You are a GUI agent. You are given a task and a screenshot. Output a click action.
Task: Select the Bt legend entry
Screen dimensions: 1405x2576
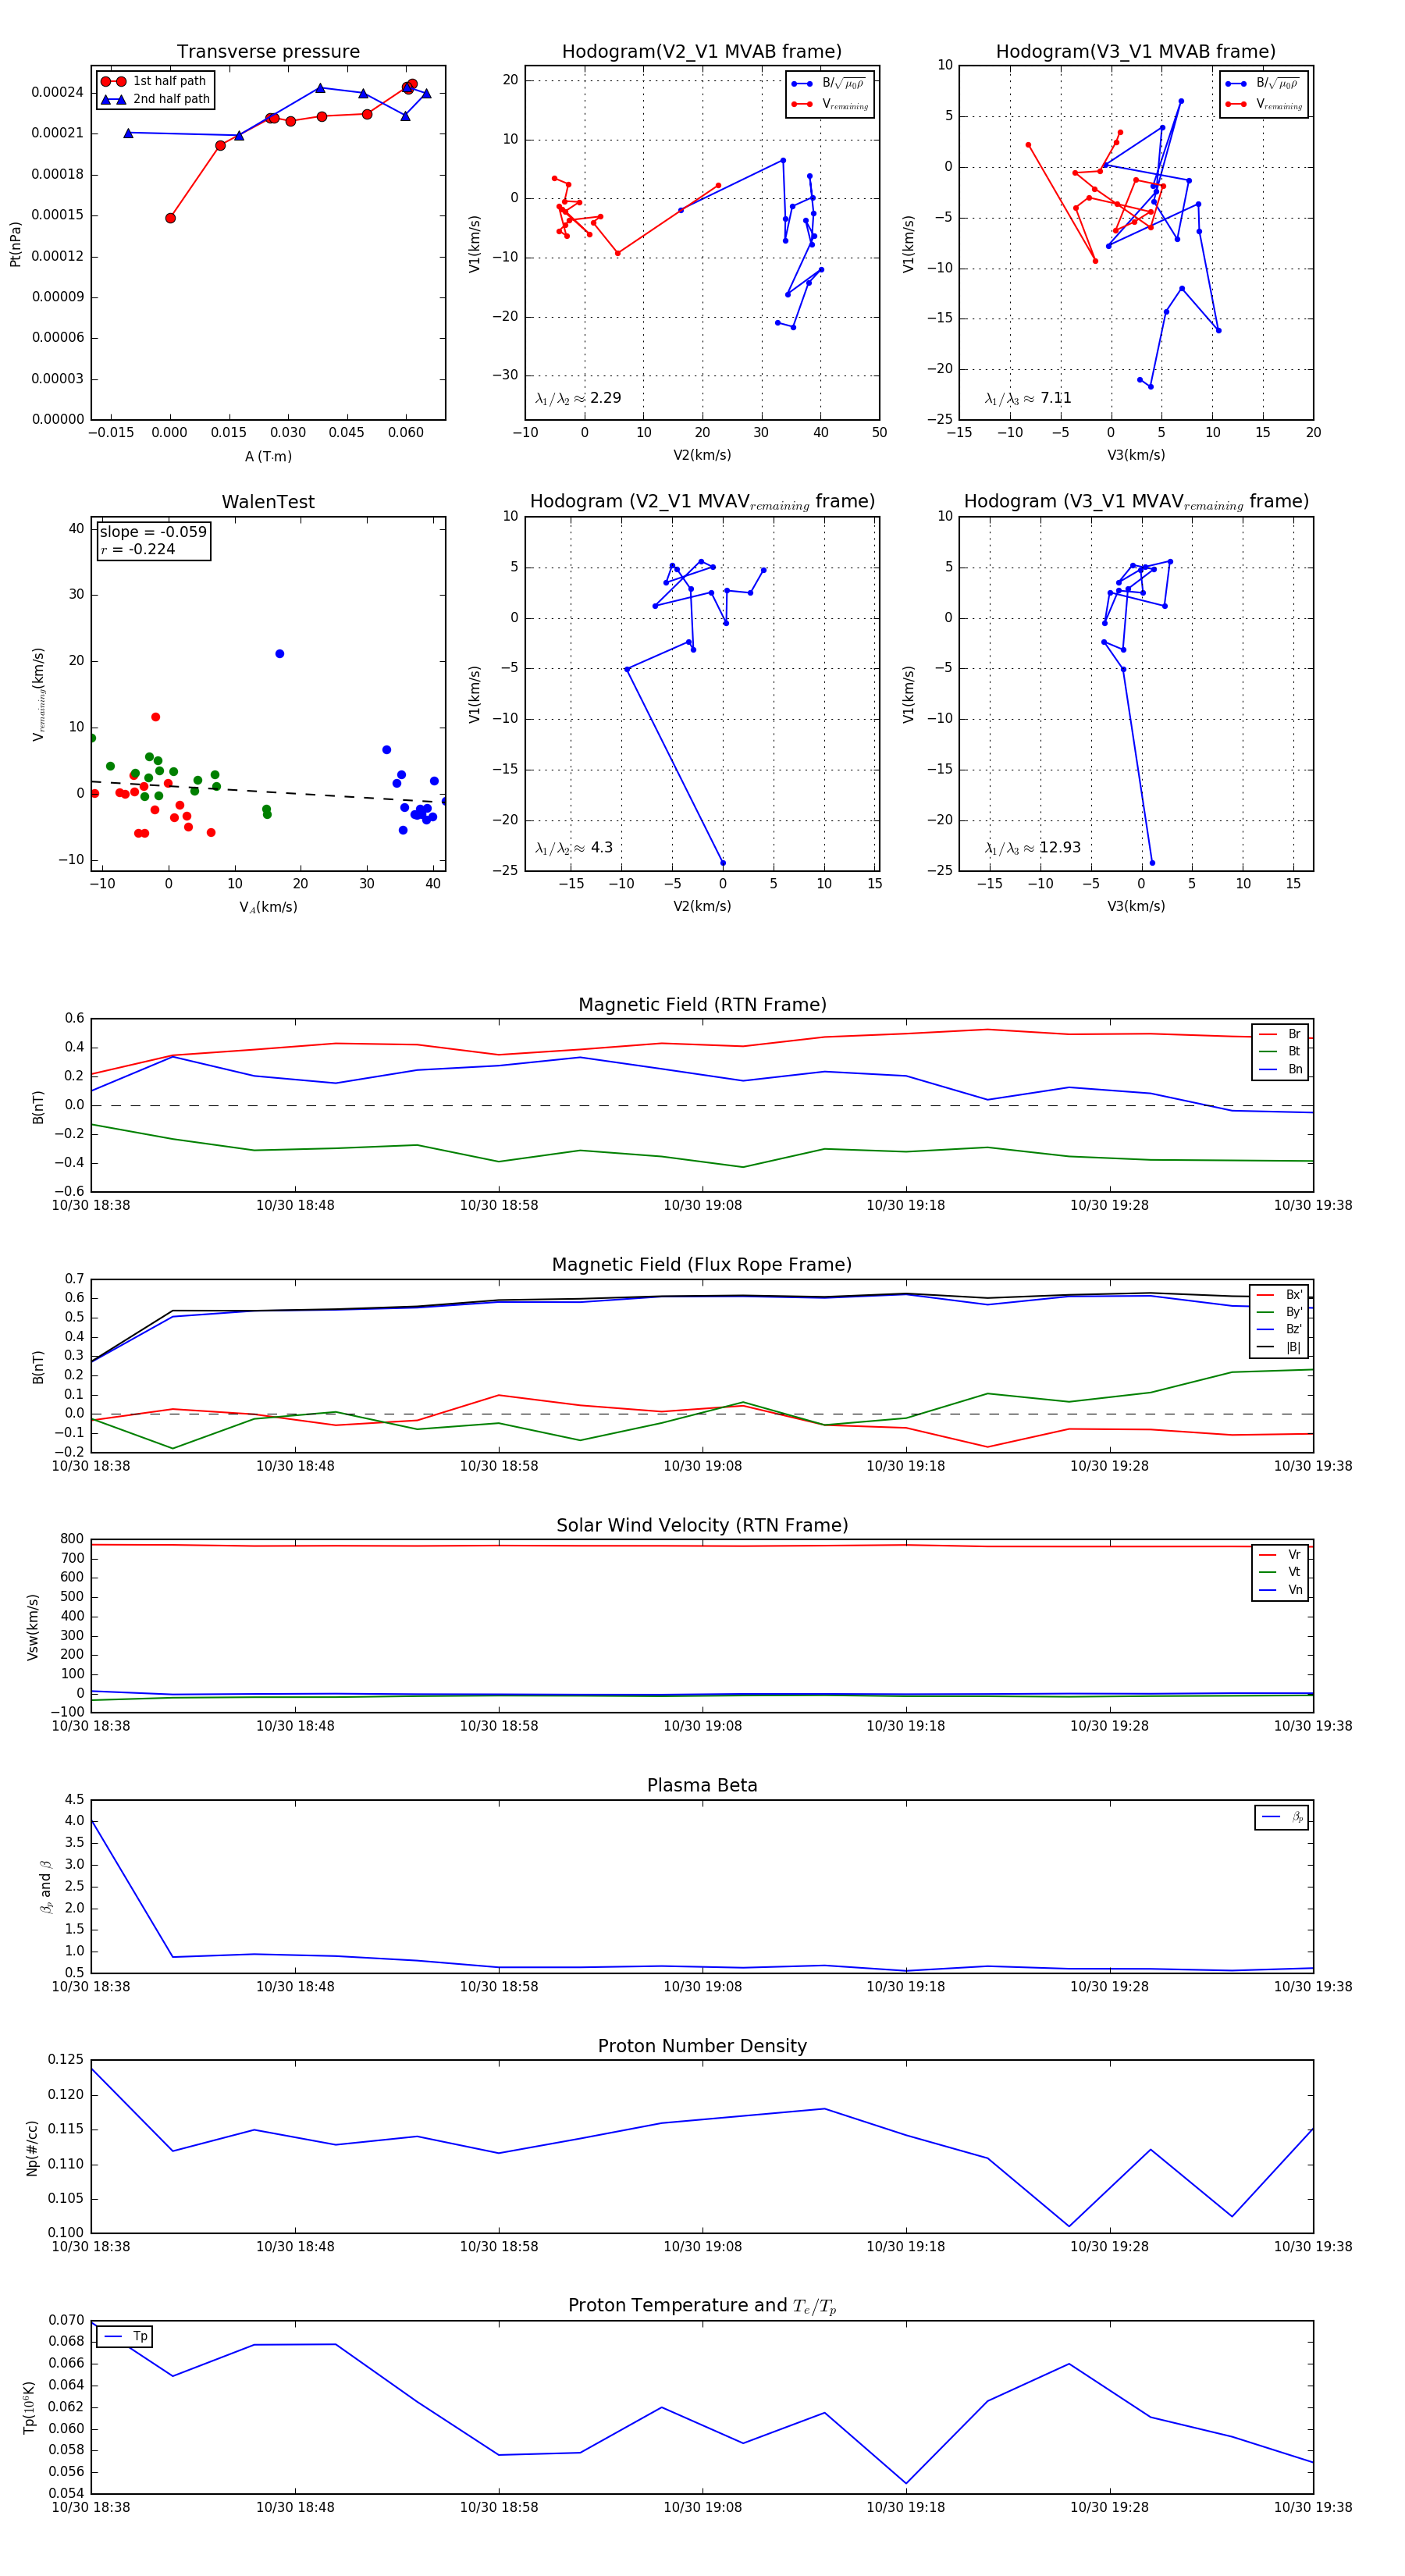click(1280, 1052)
